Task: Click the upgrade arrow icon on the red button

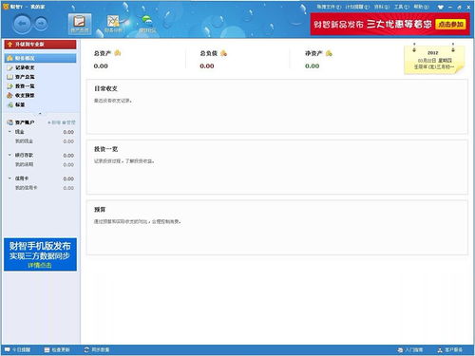Action: (x=9, y=45)
